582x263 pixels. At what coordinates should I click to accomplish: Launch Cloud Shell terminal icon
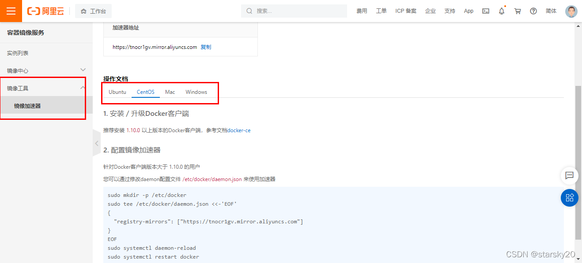486,11
